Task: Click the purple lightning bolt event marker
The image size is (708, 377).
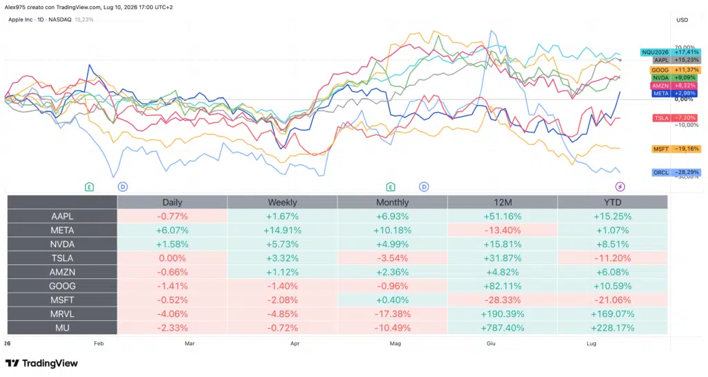Action: [620, 186]
